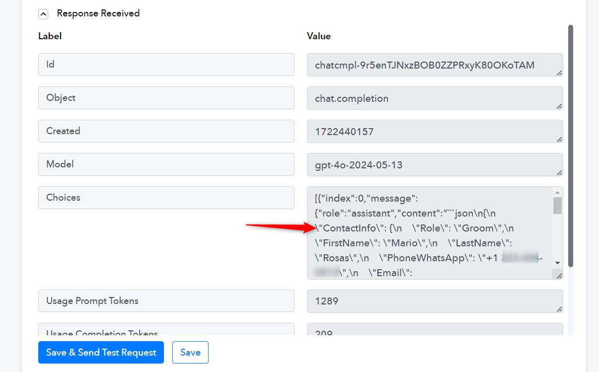Select the Model label field

coord(166,164)
